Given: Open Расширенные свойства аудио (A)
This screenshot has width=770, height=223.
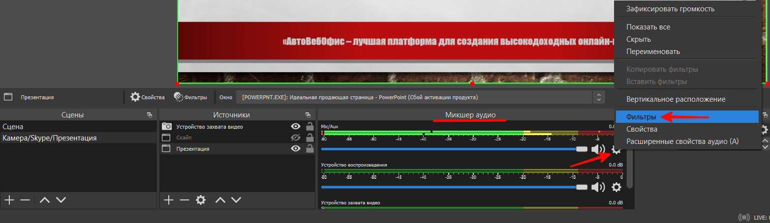Looking at the screenshot, I should tap(688, 141).
